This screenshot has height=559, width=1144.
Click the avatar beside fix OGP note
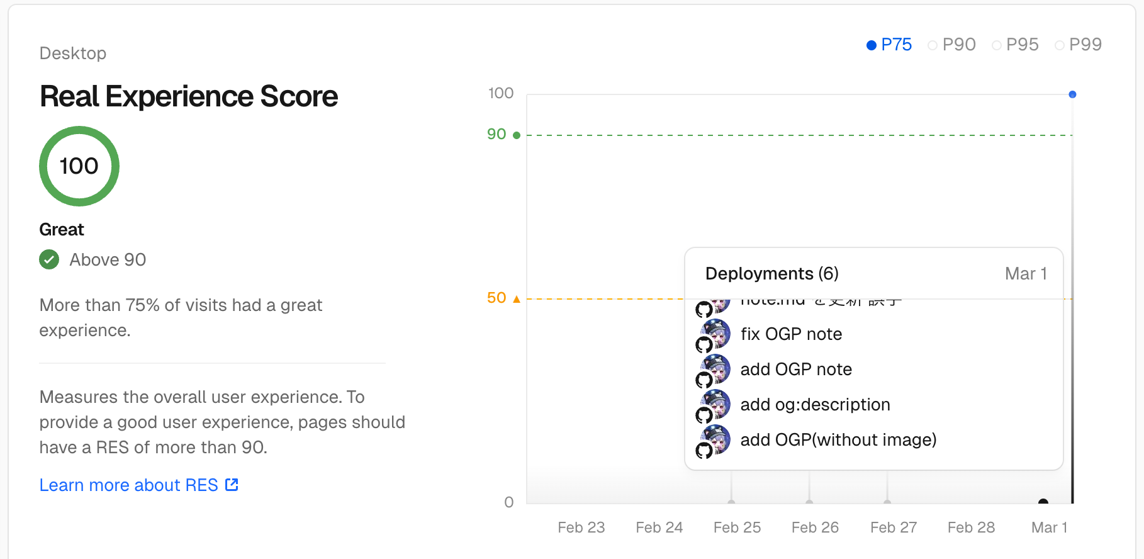717,332
